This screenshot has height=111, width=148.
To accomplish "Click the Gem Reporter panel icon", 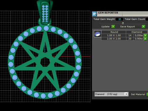I will pyautogui.click(x=94, y=14).
